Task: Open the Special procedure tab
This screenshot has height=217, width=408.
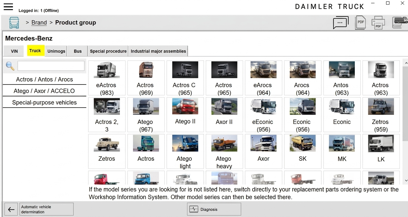Action: pos(108,51)
